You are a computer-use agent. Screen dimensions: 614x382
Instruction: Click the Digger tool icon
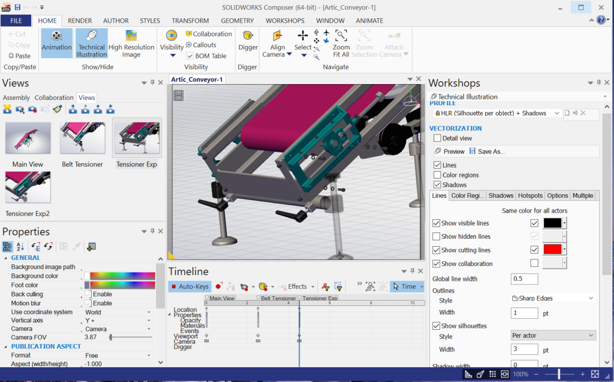coord(248,36)
